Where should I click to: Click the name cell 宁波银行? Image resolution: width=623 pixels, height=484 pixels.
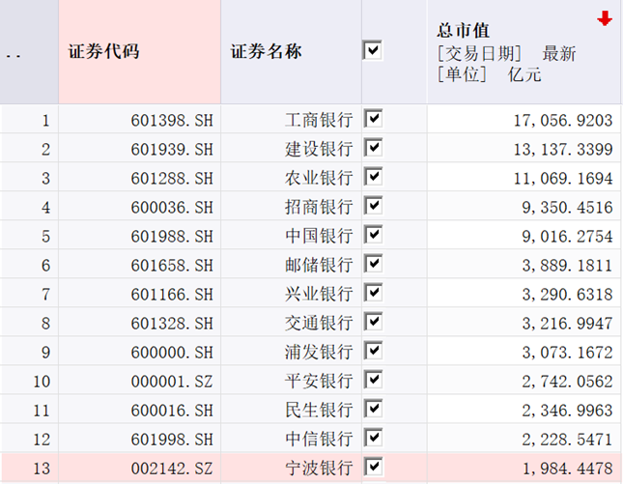pos(291,469)
